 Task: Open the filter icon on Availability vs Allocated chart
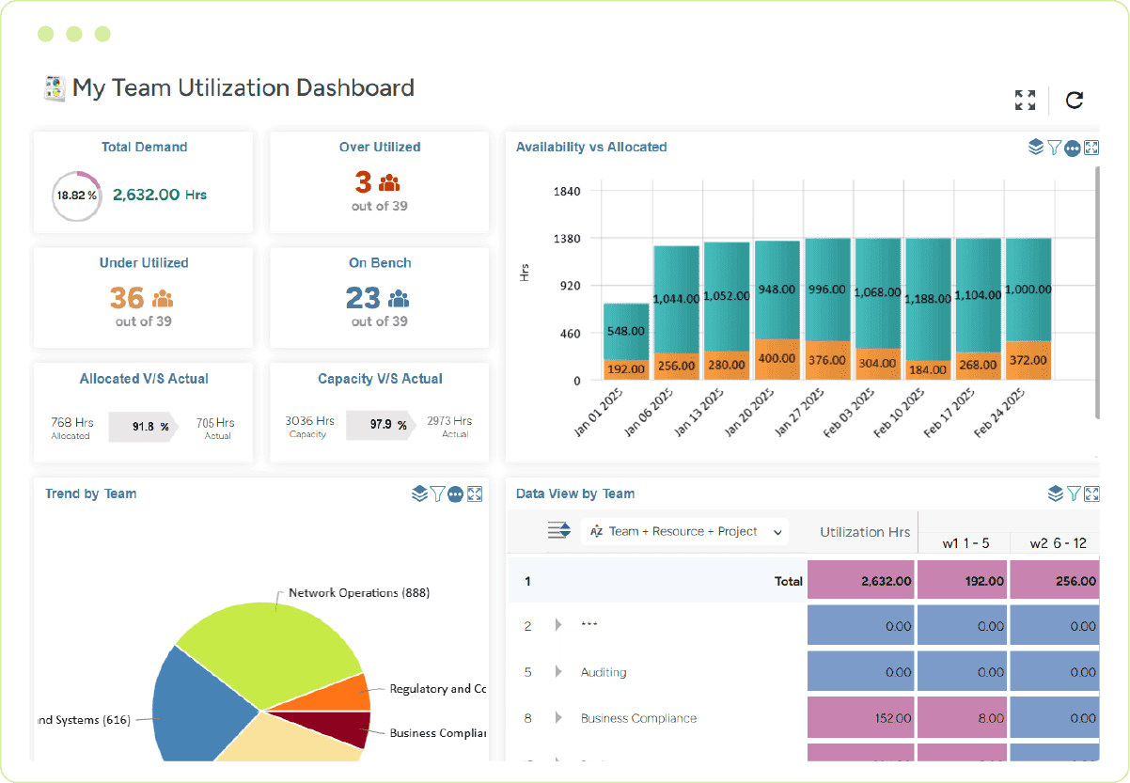tap(1054, 148)
